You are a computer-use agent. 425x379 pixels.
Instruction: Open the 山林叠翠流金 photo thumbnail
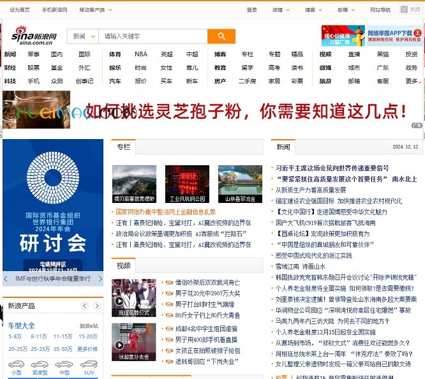click(x=240, y=184)
